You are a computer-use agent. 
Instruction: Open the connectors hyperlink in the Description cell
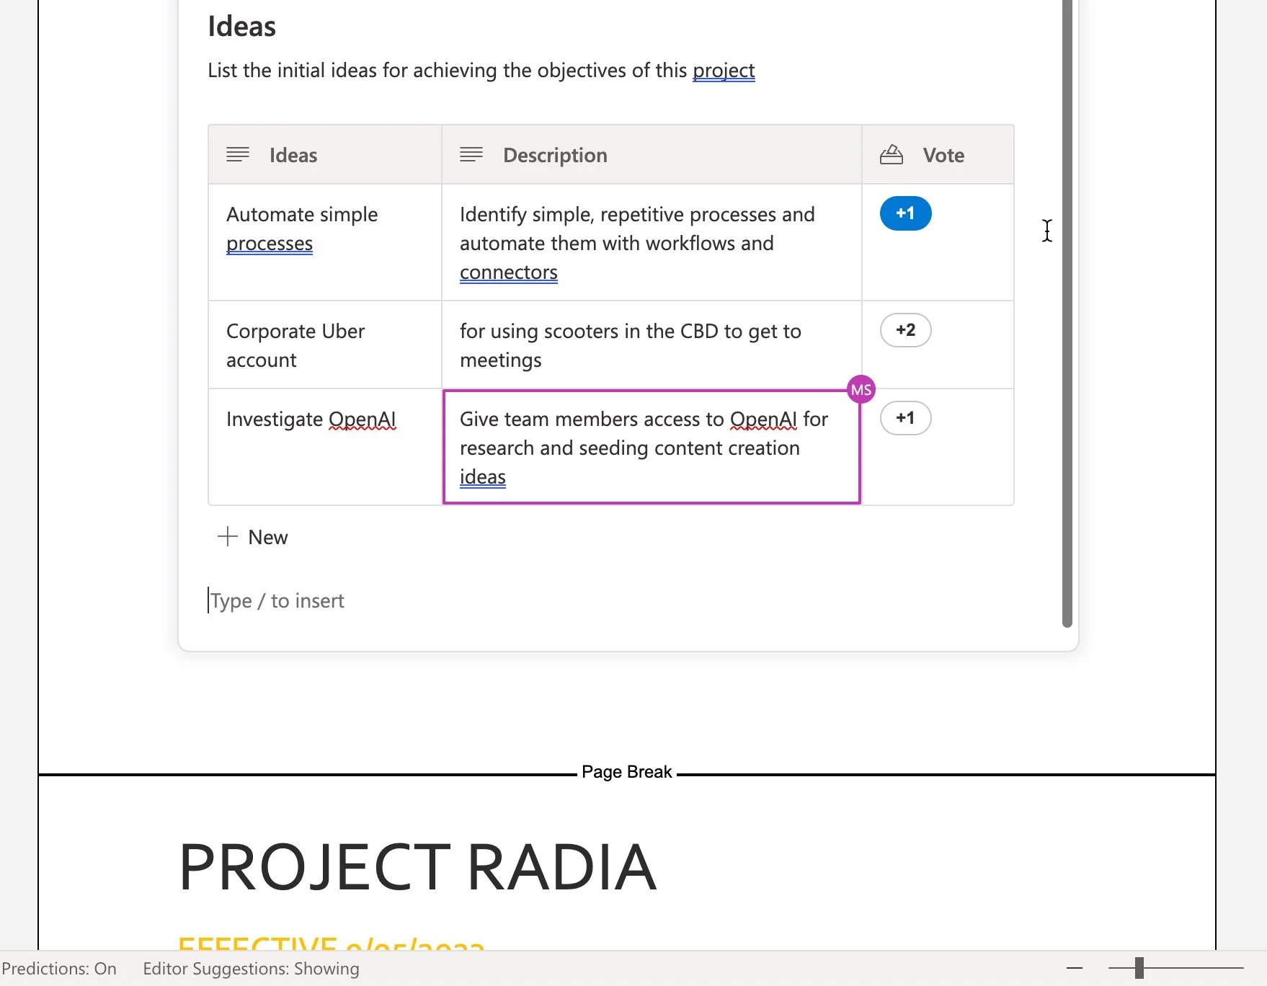(x=508, y=272)
